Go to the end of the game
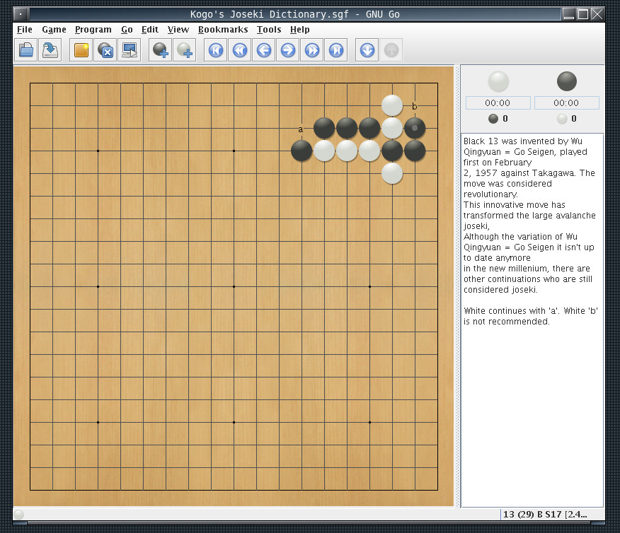 click(336, 50)
